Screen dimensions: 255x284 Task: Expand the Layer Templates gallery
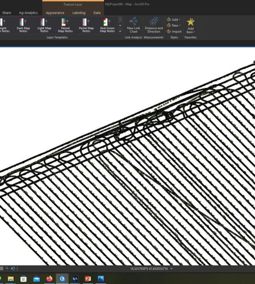click(120, 31)
